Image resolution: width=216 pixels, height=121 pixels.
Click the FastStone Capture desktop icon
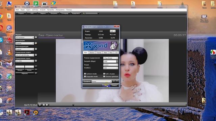213,52
